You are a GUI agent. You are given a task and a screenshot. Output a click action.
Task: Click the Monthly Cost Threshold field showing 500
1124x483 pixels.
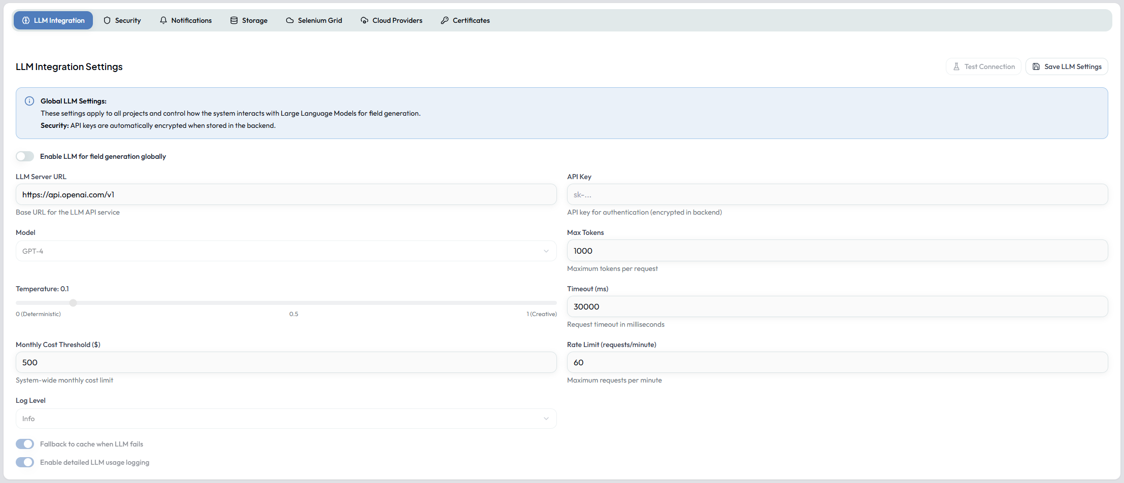[286, 362]
